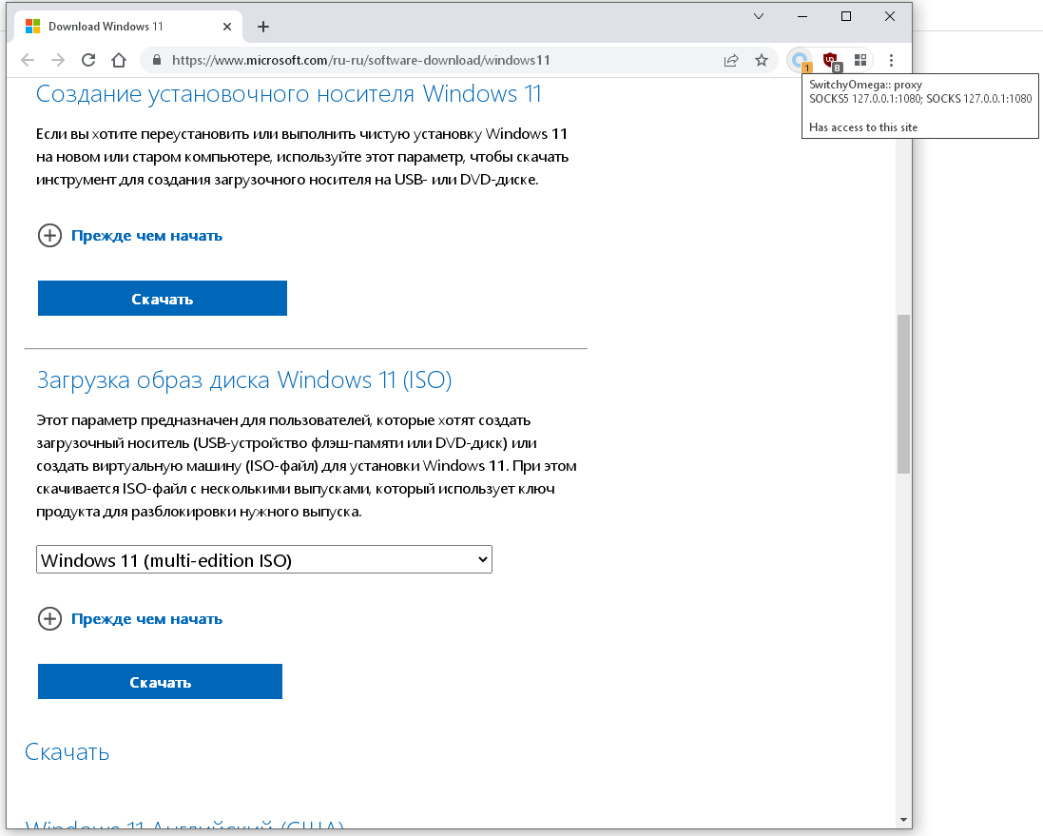Expand first 'Прежде чем начать' plus icon
This screenshot has height=836, width=1043.
click(49, 236)
